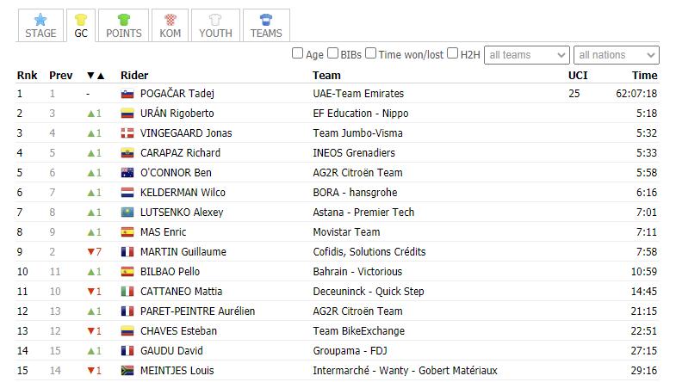
Task: Open the Deceuninck - Quick Step team page
Action: click(369, 292)
